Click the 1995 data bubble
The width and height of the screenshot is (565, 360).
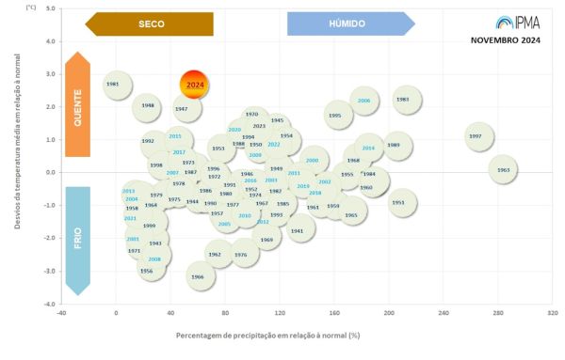(338, 115)
